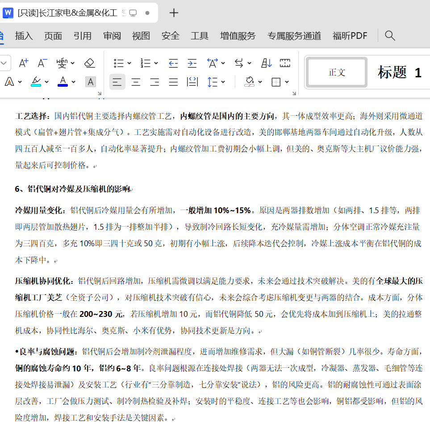Open the 工具 tab
430x425 pixels.
200,36
